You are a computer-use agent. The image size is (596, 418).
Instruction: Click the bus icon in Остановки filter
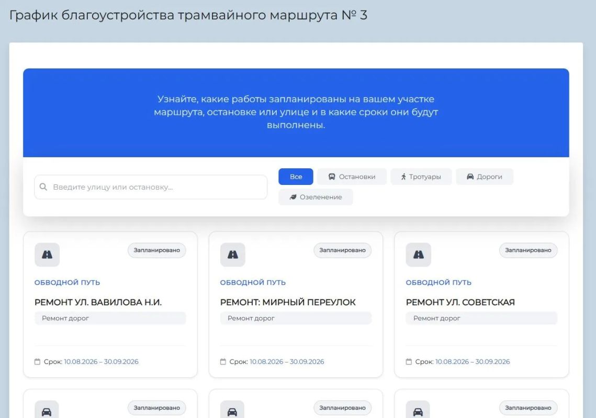pos(332,177)
